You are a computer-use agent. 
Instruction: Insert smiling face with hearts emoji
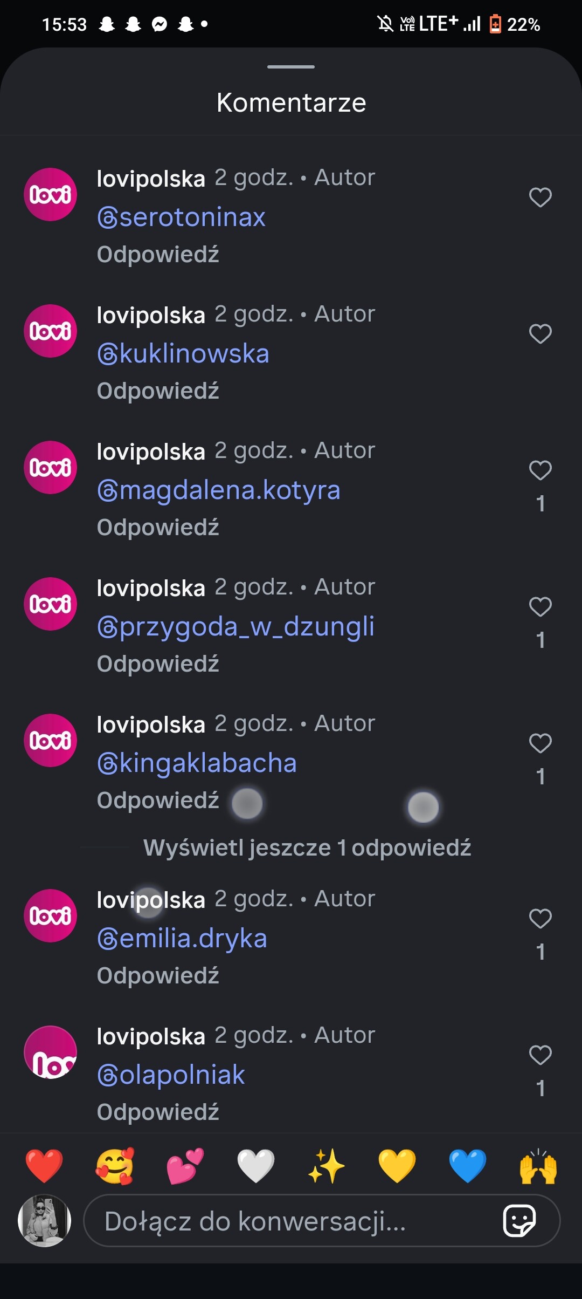click(x=115, y=1166)
